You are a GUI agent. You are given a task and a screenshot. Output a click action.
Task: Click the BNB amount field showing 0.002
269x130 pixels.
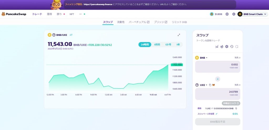218,67
